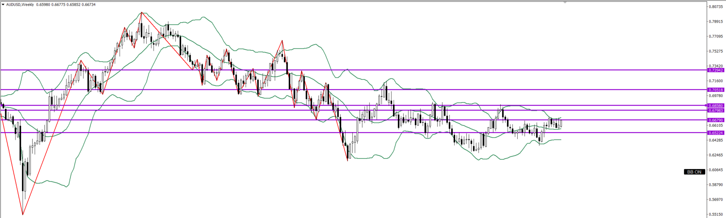Select the 0.66790 purple price label

(716, 120)
